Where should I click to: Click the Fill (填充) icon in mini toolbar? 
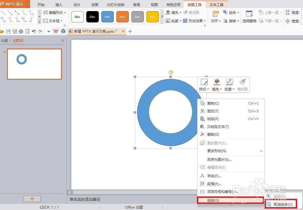217,82
